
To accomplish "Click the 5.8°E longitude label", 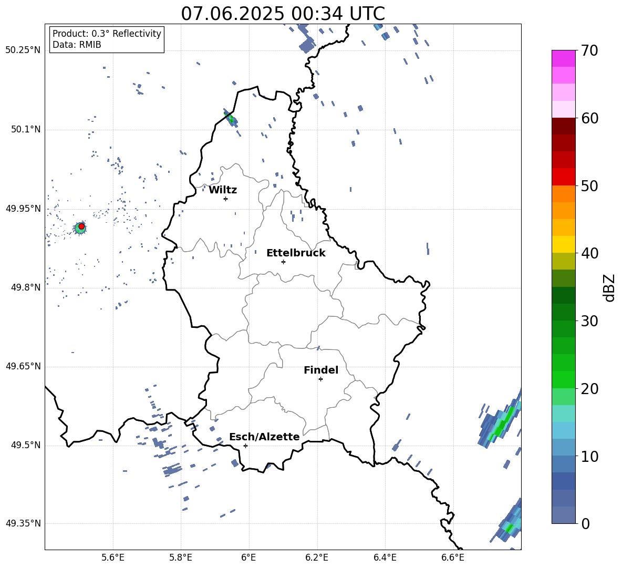I will tap(181, 557).
